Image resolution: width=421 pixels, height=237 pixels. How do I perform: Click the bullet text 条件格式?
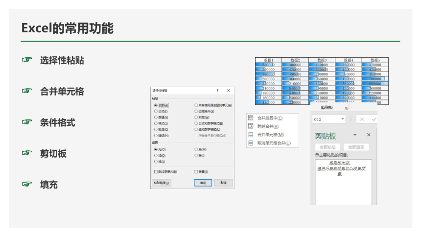(x=57, y=122)
